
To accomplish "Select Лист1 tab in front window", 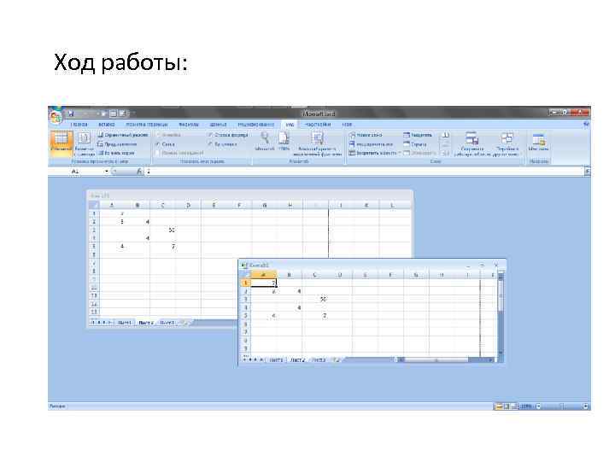I will (276, 360).
